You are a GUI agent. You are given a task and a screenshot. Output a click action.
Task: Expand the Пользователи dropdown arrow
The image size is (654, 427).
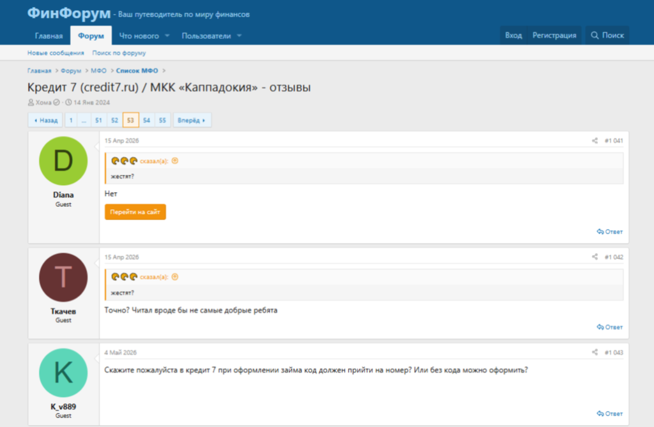tap(240, 36)
